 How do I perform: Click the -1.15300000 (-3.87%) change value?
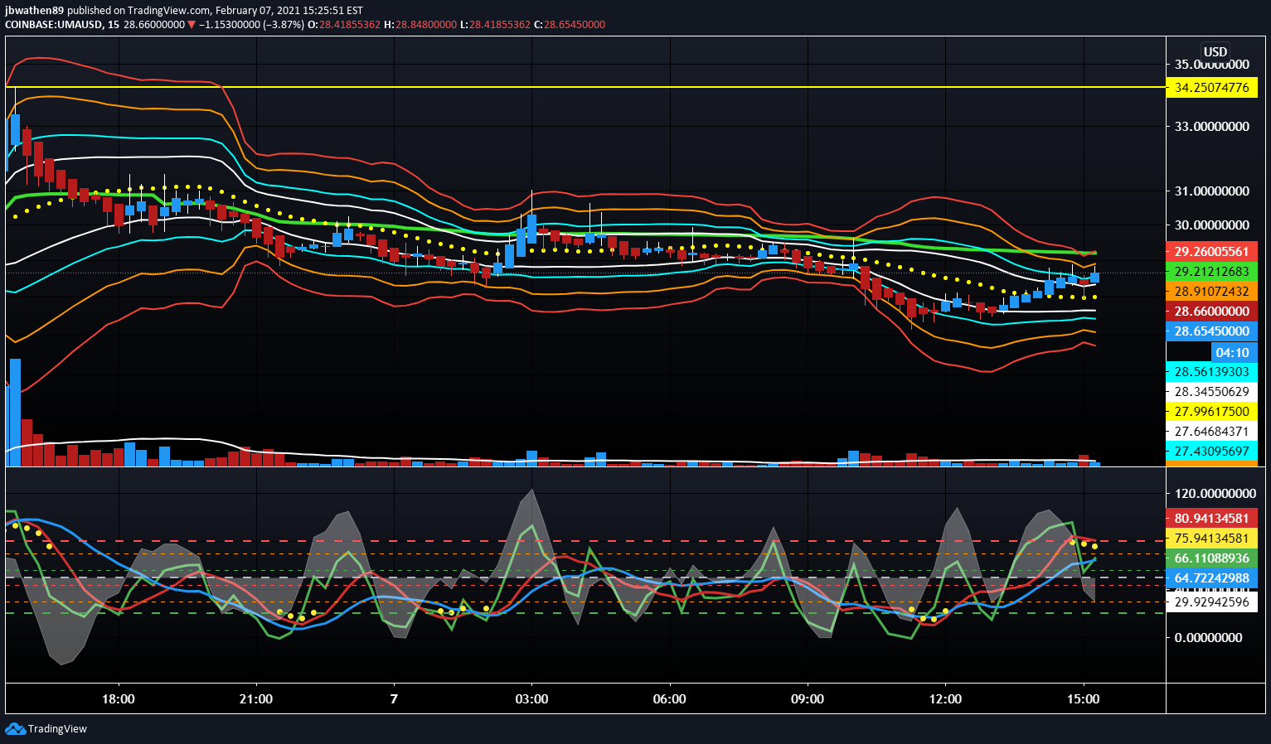click(x=251, y=25)
